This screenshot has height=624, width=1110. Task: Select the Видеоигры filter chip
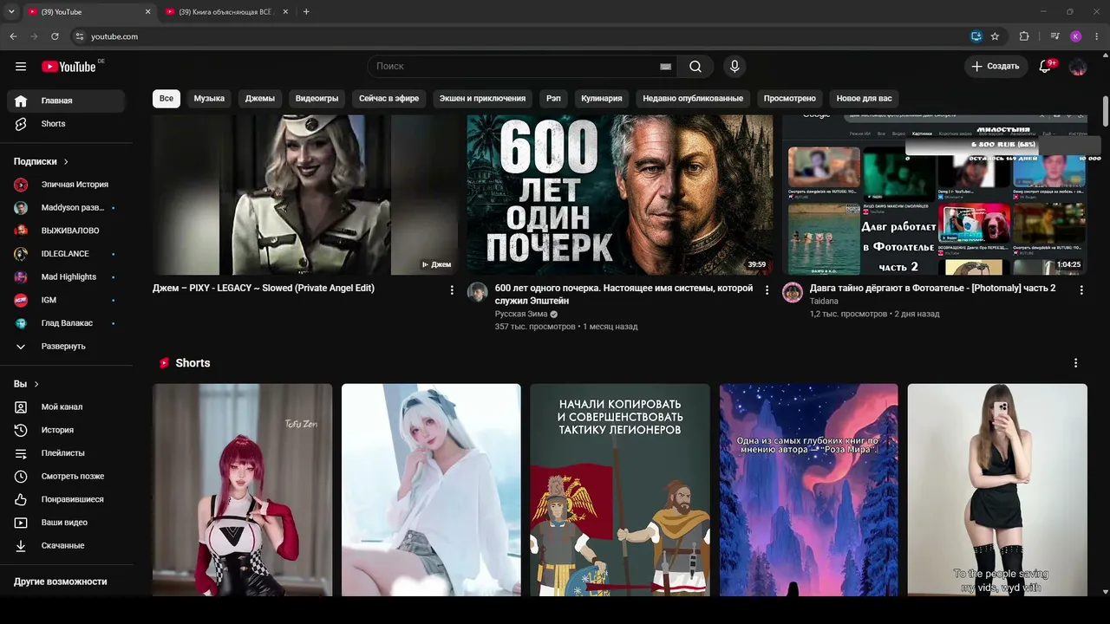(317, 99)
